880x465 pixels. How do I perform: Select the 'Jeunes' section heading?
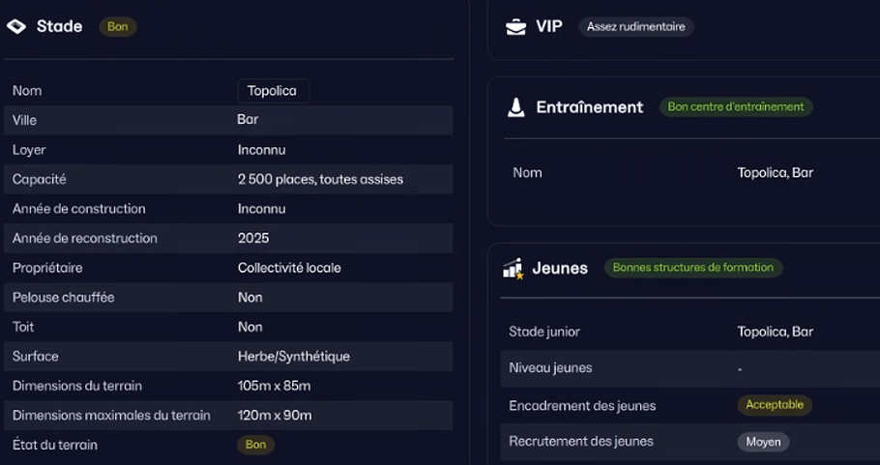pyautogui.click(x=560, y=268)
